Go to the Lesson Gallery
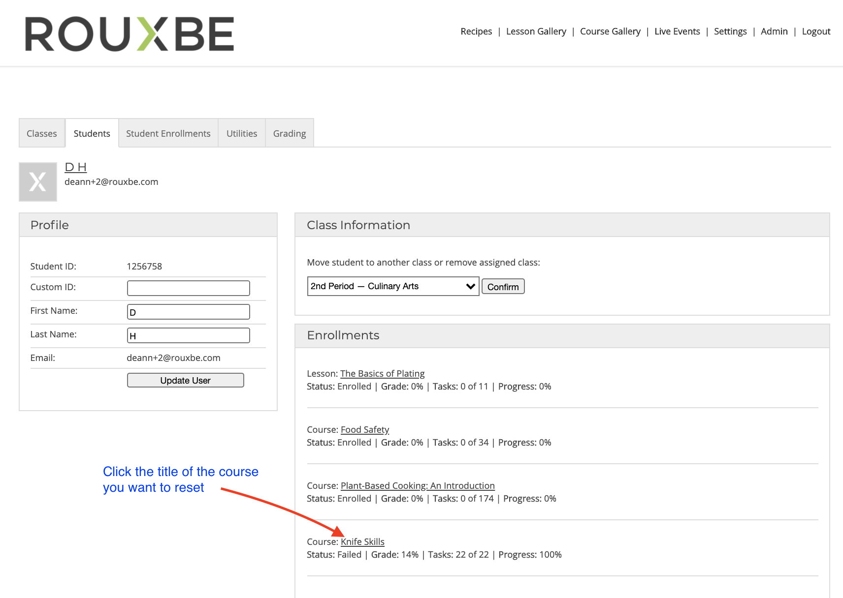843x598 pixels. (536, 31)
